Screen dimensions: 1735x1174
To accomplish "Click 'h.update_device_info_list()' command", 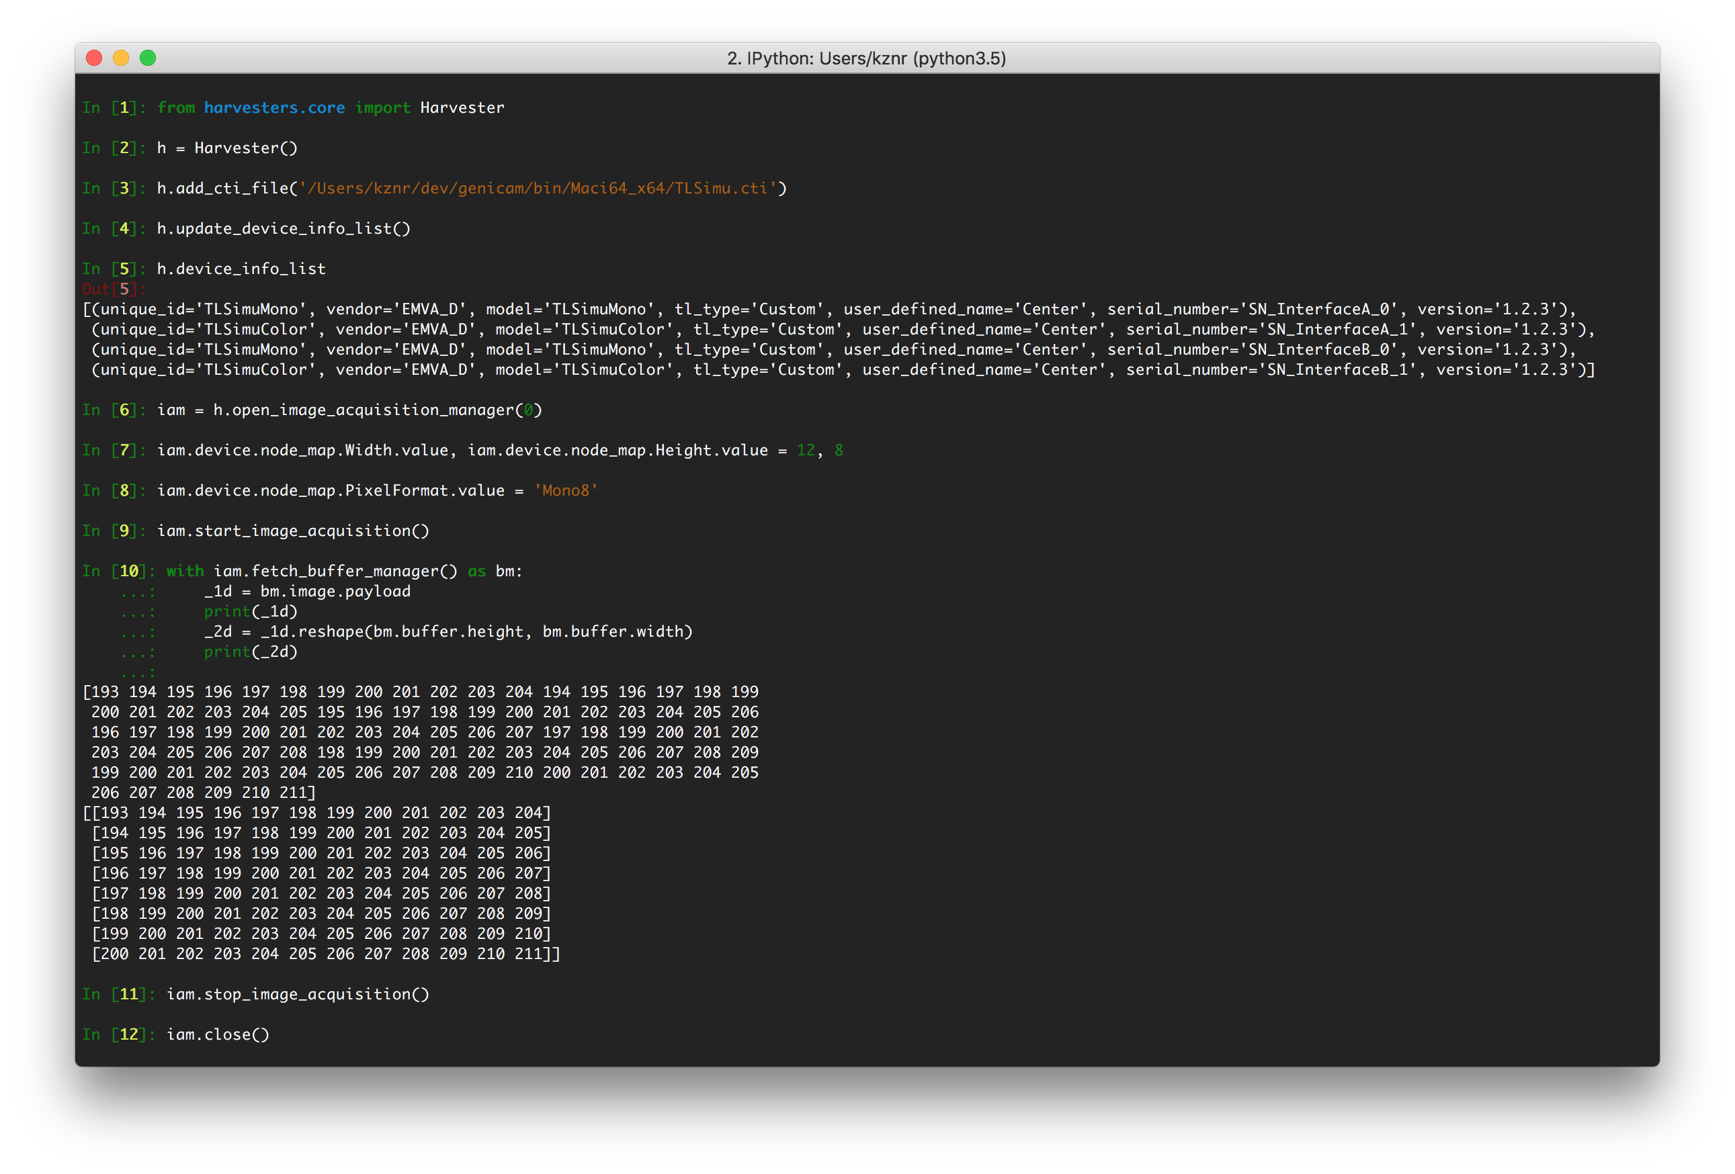I will [284, 228].
